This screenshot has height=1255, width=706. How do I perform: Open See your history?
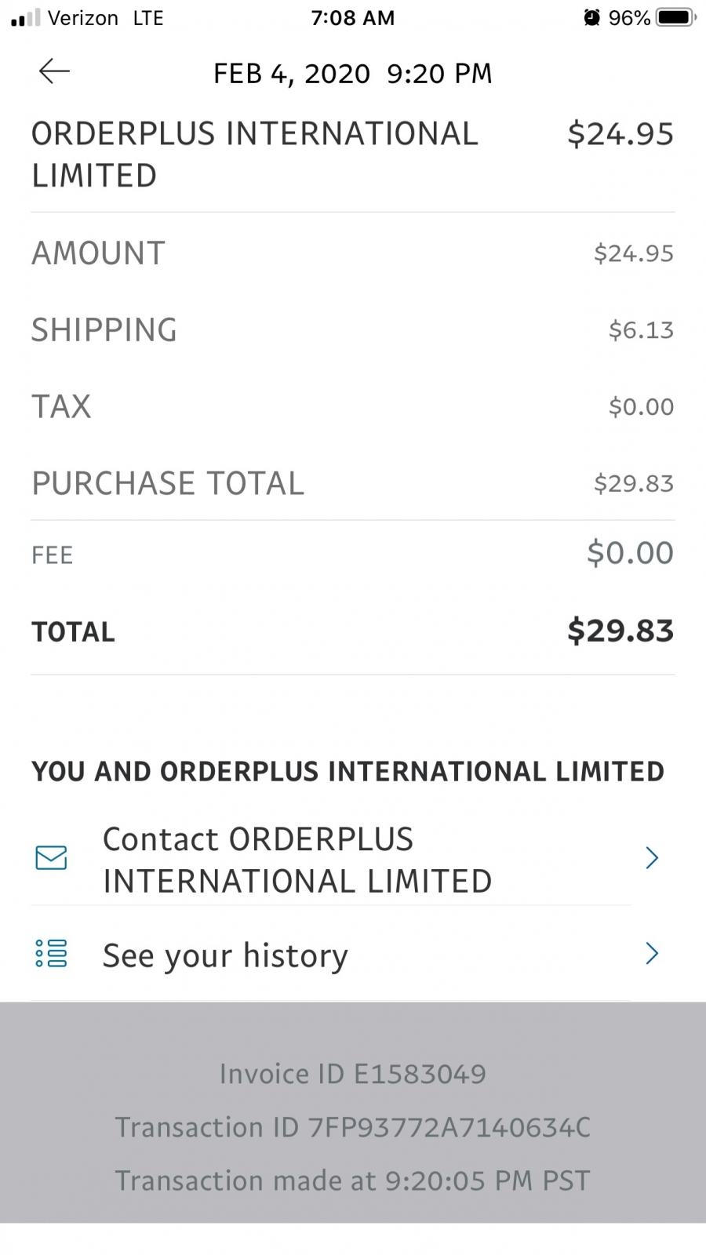click(353, 955)
